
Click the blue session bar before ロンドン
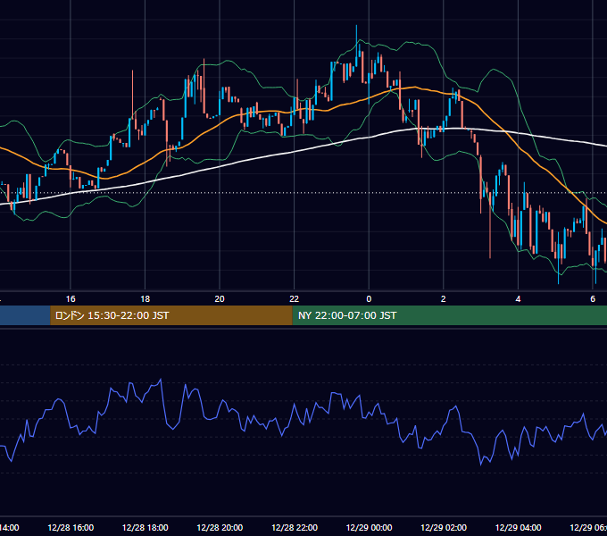tap(25, 315)
